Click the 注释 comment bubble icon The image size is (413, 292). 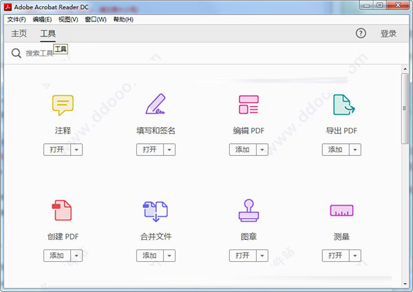pos(63,105)
